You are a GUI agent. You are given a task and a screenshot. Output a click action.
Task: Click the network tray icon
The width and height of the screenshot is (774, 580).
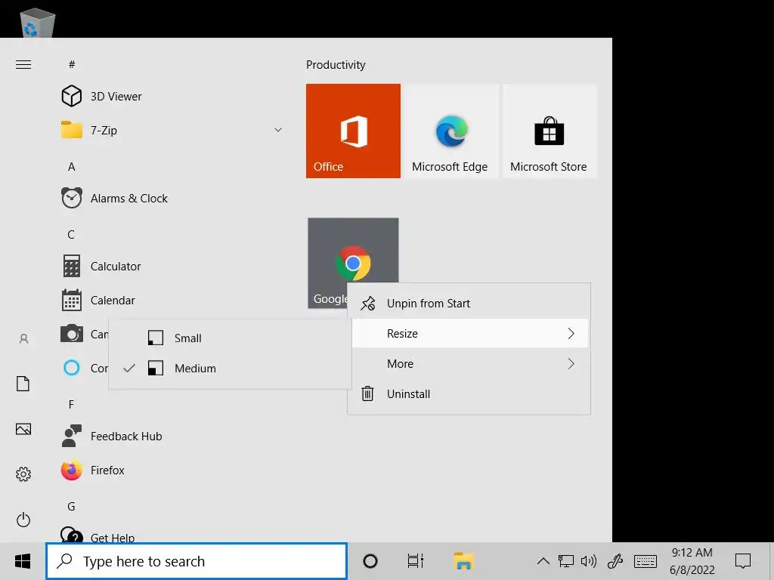[565, 561]
